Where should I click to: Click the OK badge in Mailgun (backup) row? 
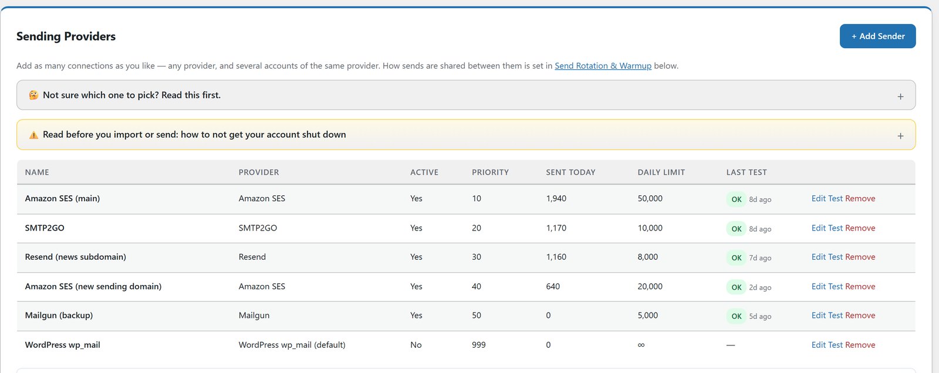pos(737,316)
